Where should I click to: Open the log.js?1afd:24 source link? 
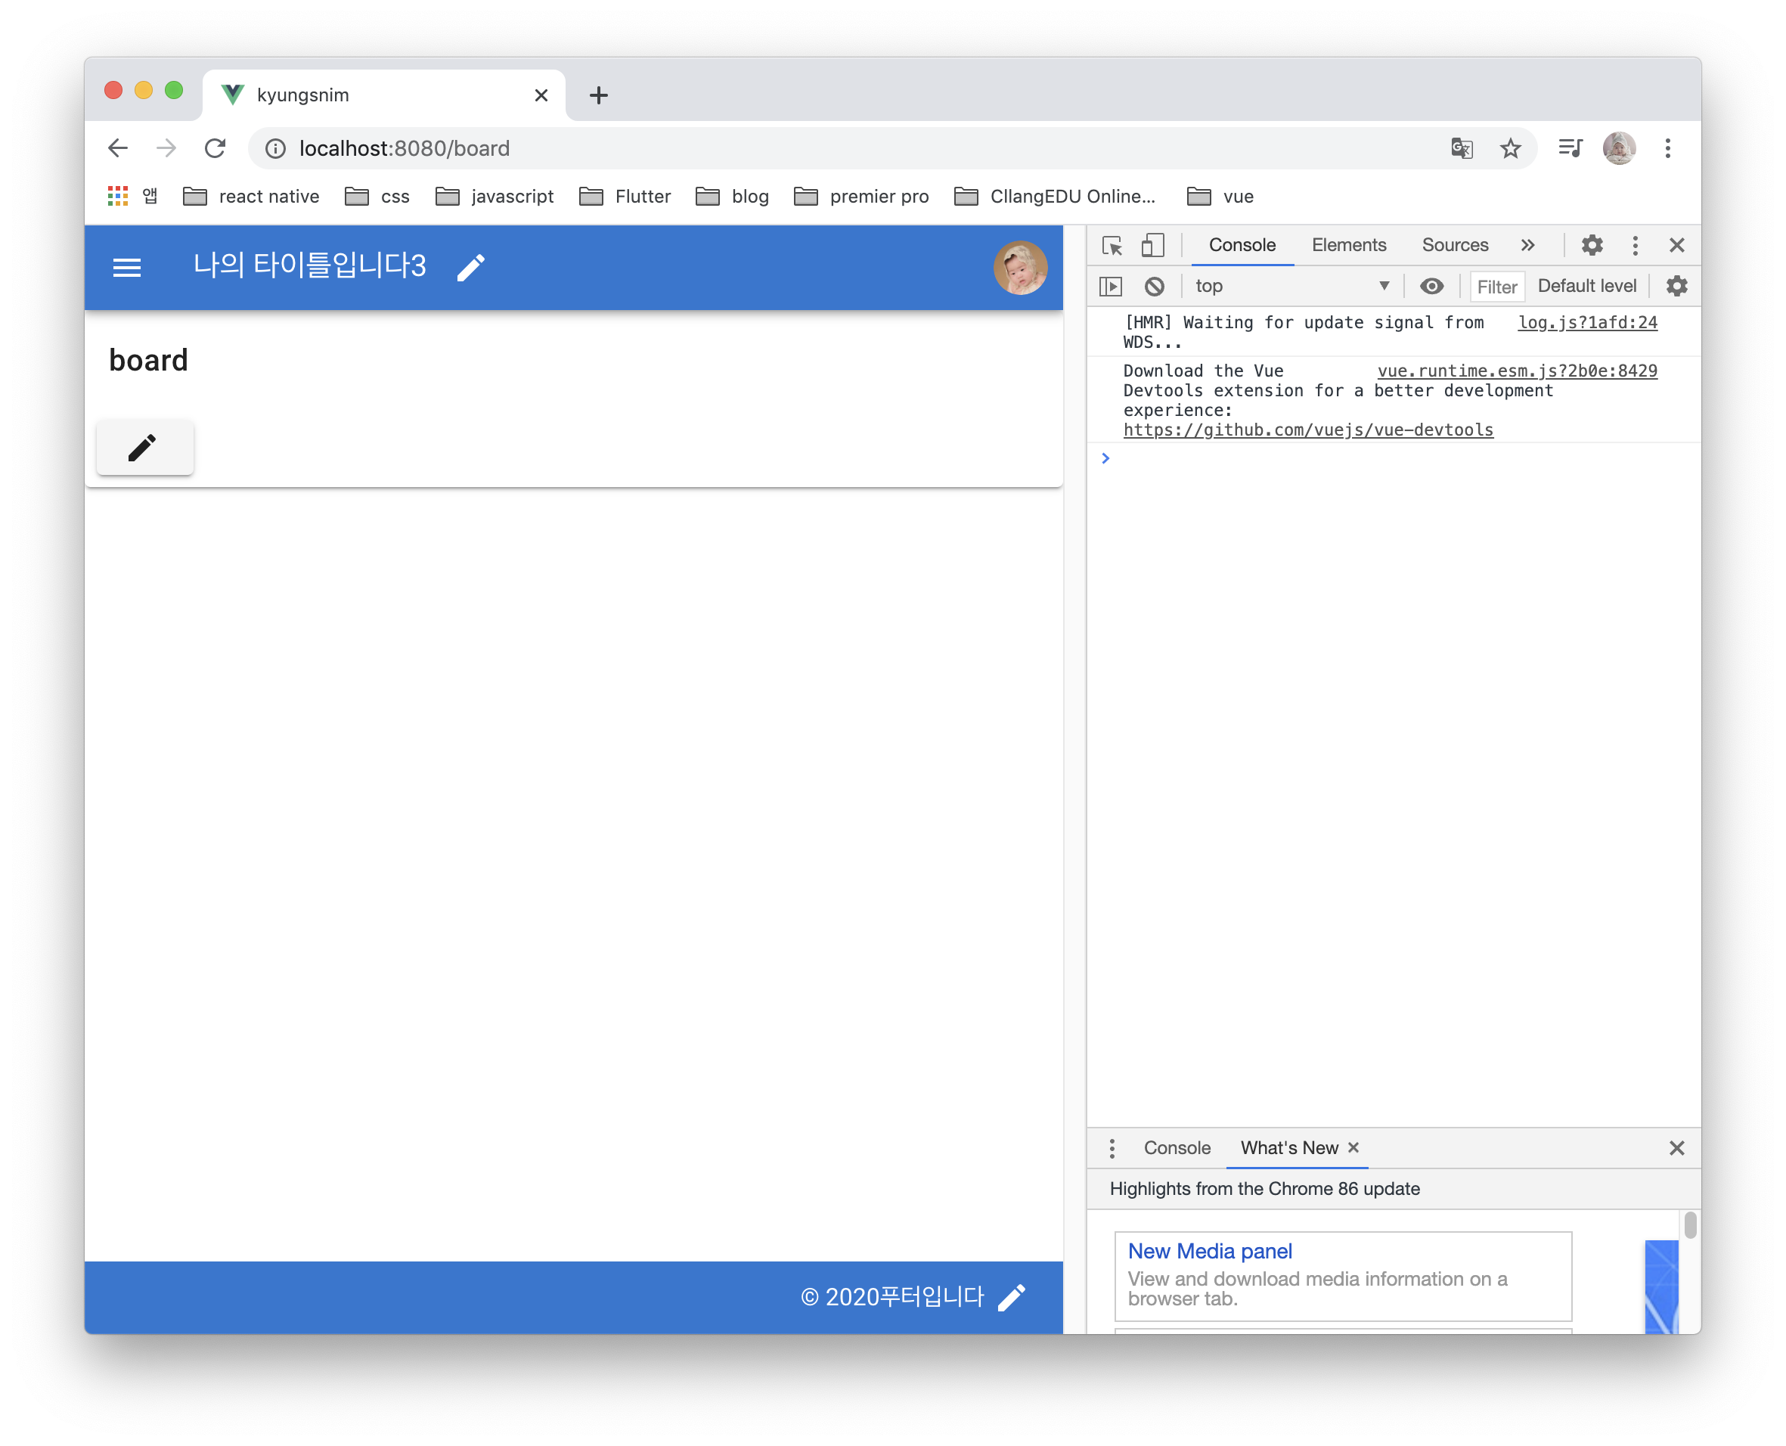1587,322
